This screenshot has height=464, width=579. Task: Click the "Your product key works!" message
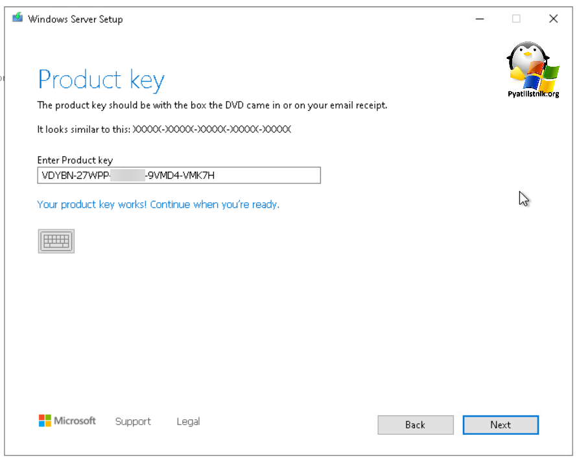[x=158, y=205]
